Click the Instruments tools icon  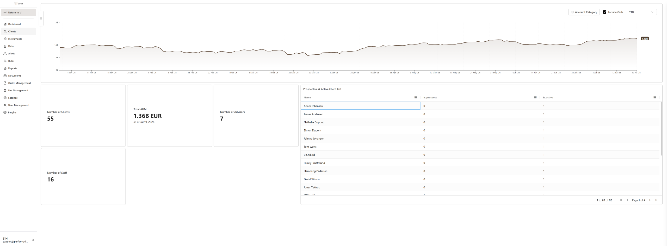click(5, 39)
